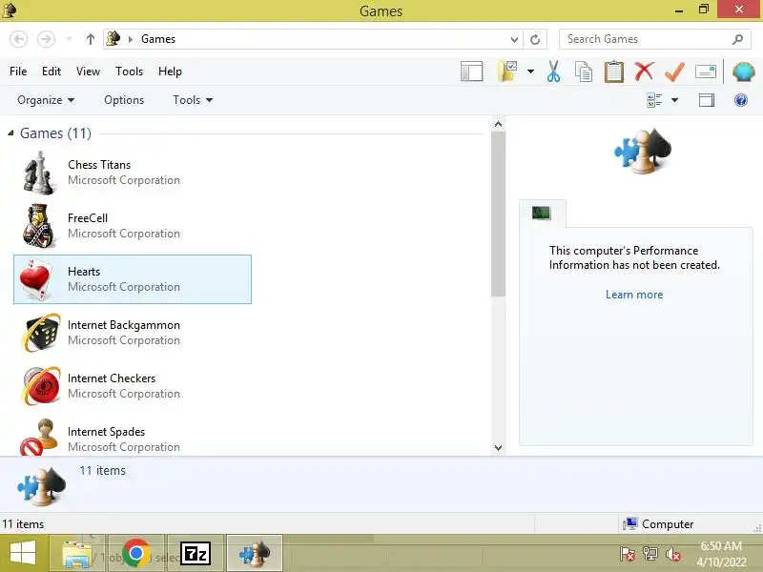Open File Explorer from taskbar

(77, 553)
